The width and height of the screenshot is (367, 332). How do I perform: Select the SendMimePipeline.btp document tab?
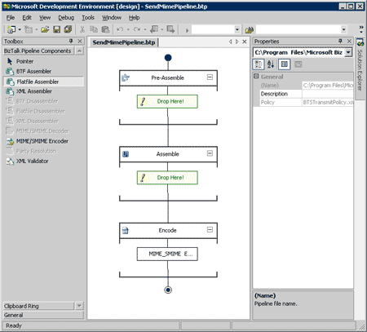coord(124,42)
